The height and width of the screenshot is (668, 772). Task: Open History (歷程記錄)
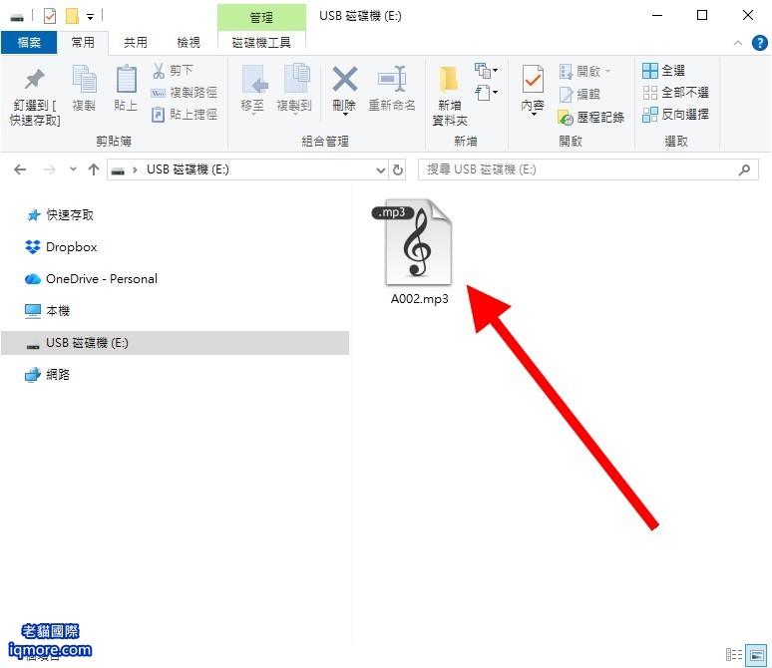point(590,118)
